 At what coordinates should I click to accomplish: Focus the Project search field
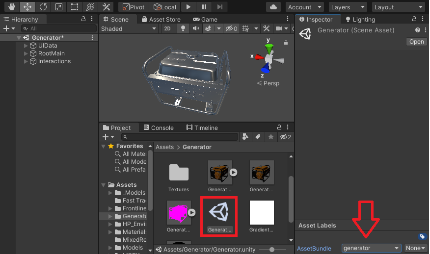(180, 137)
